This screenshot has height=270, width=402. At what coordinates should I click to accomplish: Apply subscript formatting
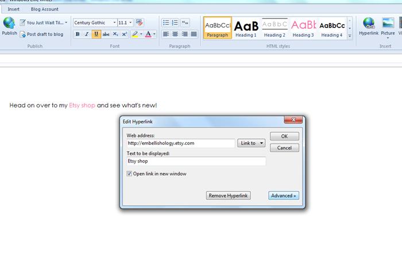coord(115,34)
